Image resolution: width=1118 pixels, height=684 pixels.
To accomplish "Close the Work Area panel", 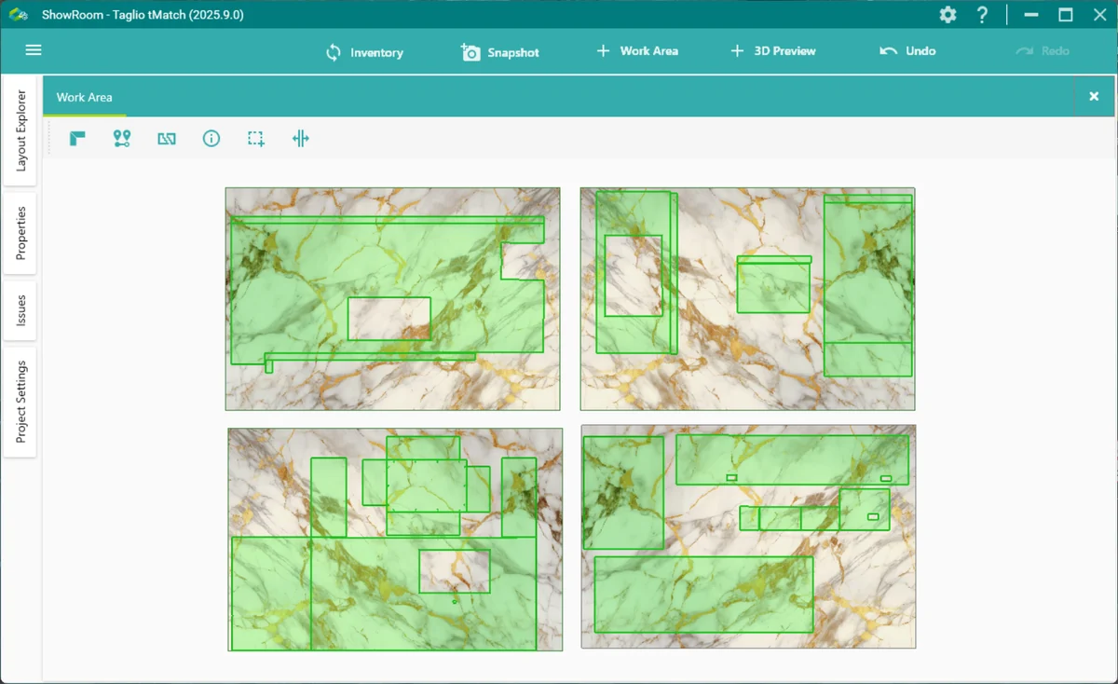I will point(1094,96).
